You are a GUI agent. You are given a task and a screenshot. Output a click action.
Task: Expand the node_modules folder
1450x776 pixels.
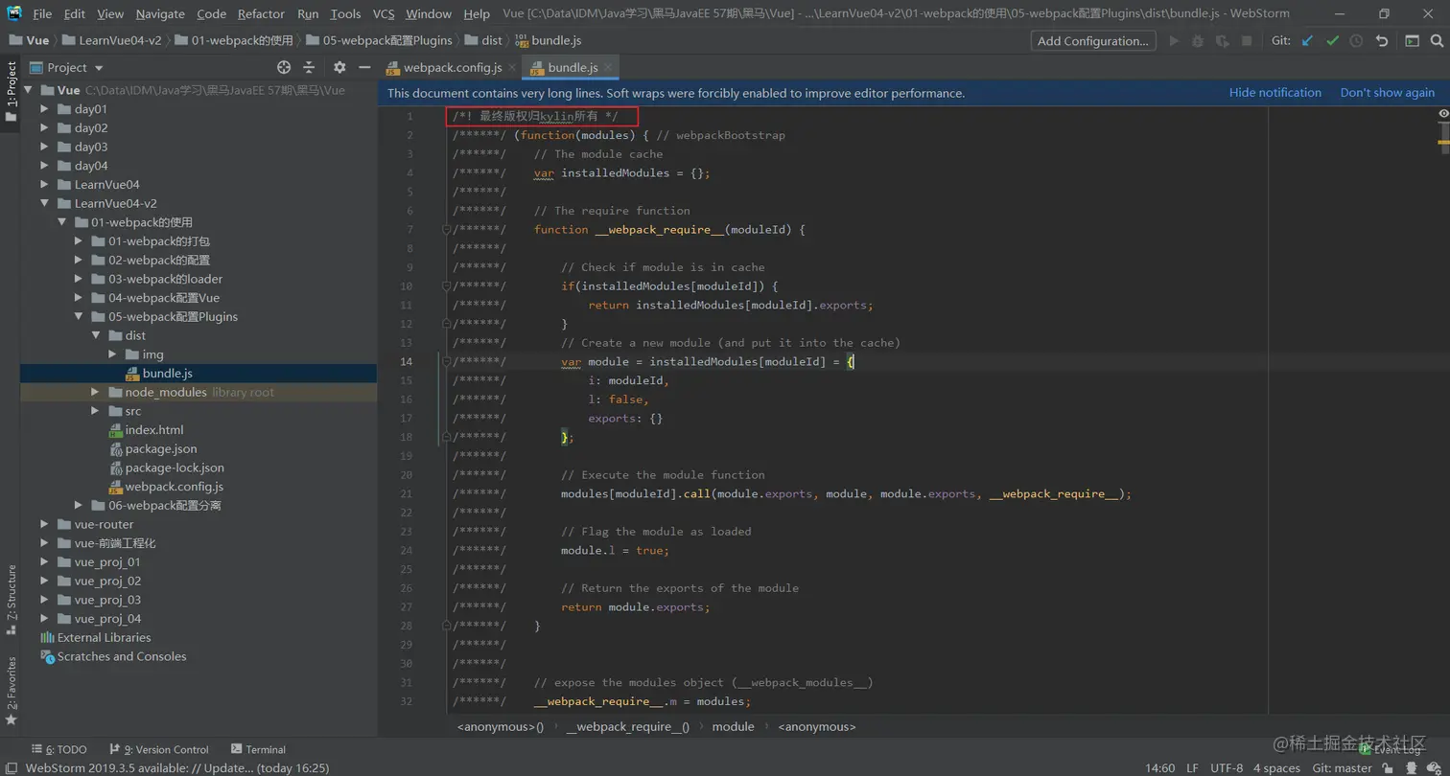point(94,392)
